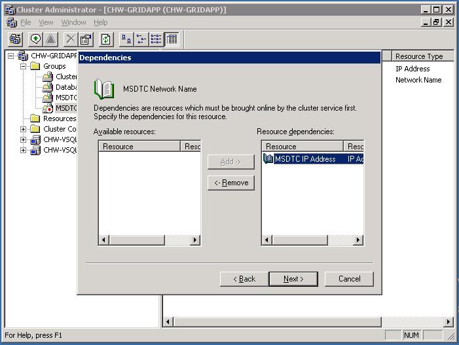Click the Resources folder icon
Viewport: 459px width, 345px height.
click(x=35, y=118)
